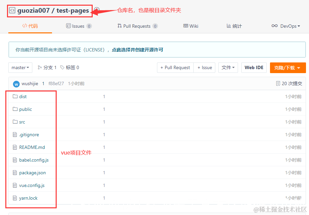Viewport: 309px width, 215px height.
Task: Open the babel.config.js file name
Action: (34, 160)
